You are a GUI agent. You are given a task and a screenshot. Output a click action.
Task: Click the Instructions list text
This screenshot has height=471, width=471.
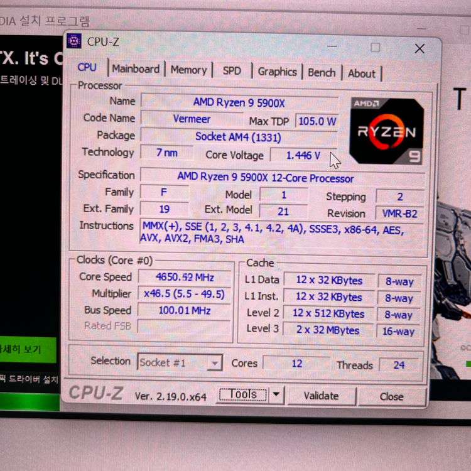pyautogui.click(x=272, y=234)
